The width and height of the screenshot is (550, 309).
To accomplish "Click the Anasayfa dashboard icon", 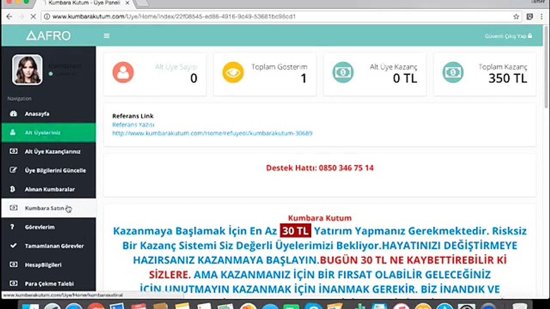I will point(13,114).
